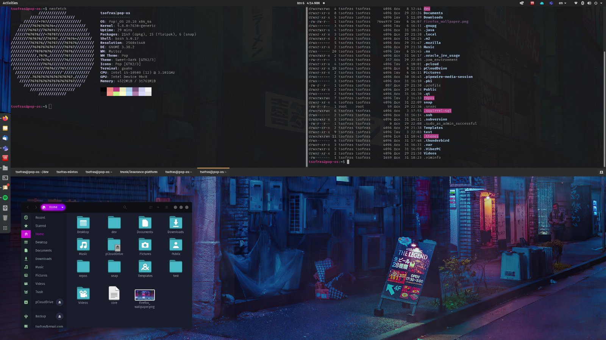Open Microsoft Teams from the dock
Viewport: 606px width, 340px height.
click(x=5, y=148)
